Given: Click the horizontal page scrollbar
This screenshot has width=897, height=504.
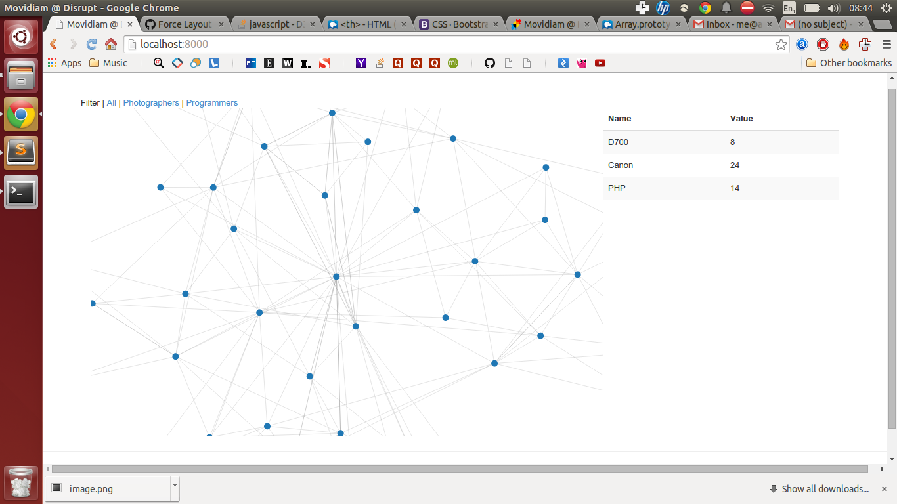Looking at the screenshot, I should tap(460, 469).
